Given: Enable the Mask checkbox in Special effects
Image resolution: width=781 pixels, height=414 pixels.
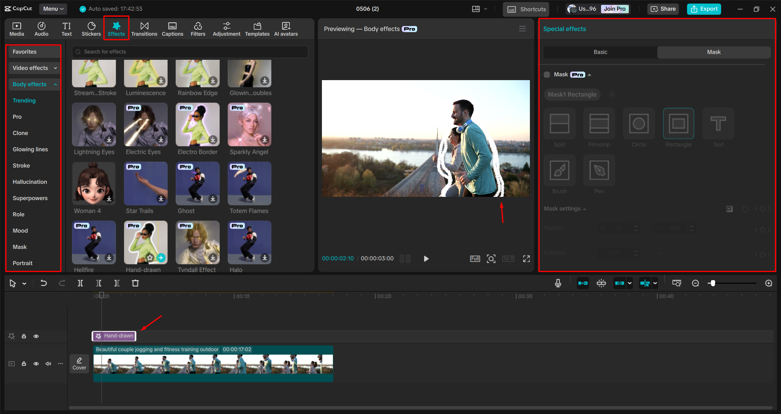Looking at the screenshot, I should [547, 74].
